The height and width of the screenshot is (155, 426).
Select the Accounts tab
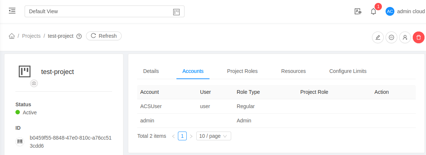pos(193,71)
